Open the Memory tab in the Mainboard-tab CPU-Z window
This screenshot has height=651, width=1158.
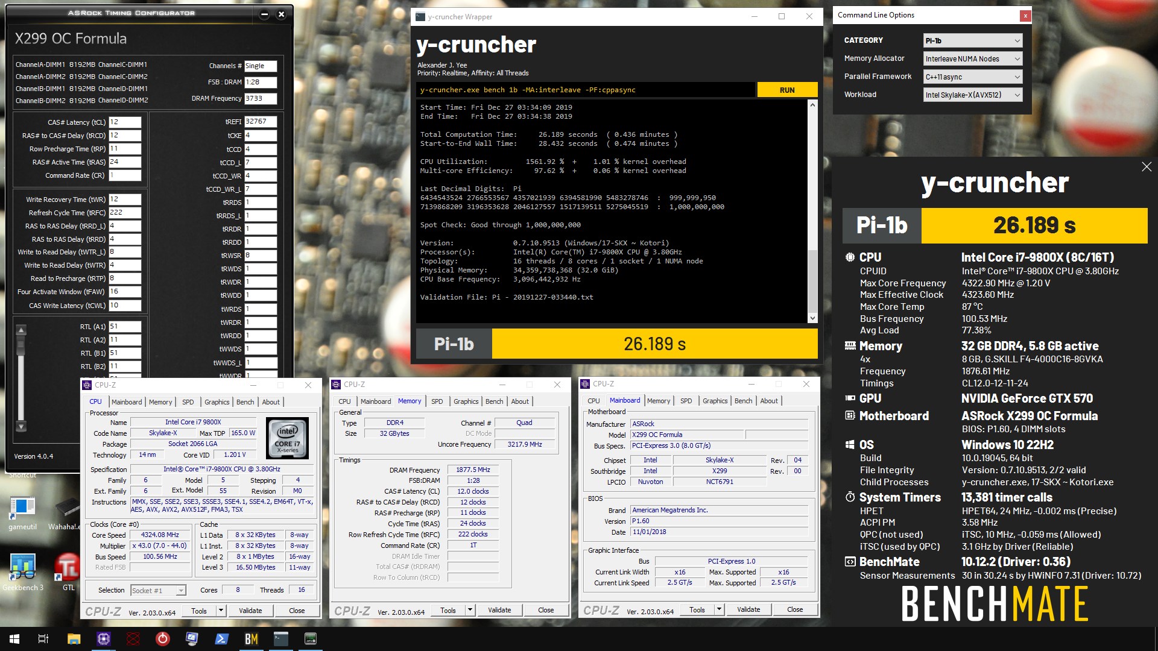click(x=659, y=401)
